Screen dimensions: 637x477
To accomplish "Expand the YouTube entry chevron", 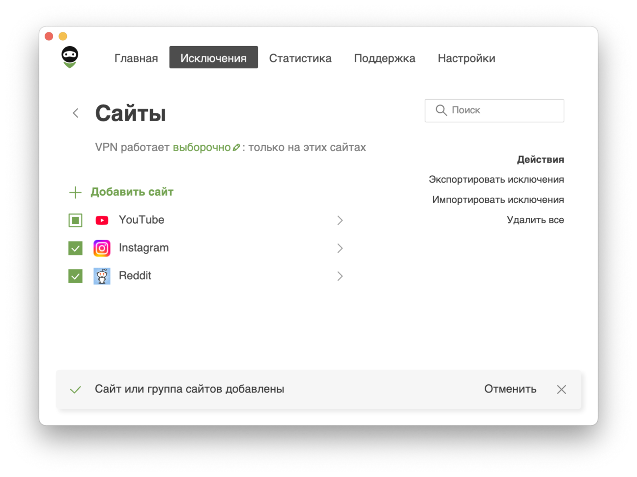I will coord(340,220).
